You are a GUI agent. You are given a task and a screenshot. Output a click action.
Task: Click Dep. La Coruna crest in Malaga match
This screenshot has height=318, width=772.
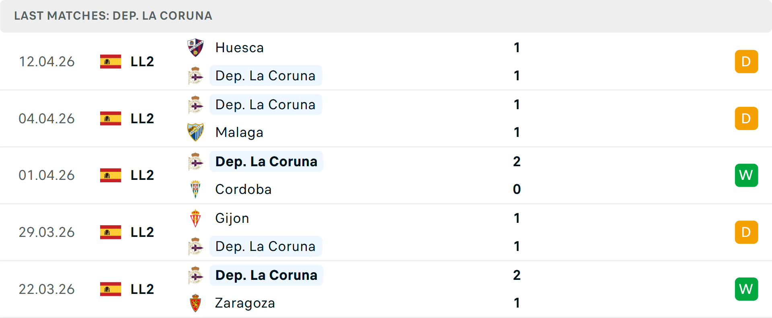195,104
